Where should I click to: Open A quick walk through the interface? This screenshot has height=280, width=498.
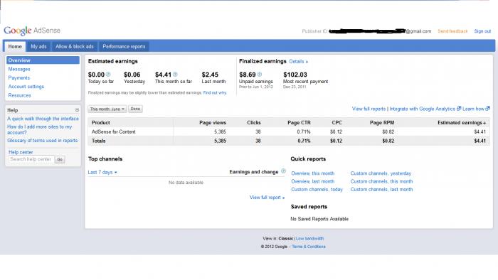click(43, 119)
